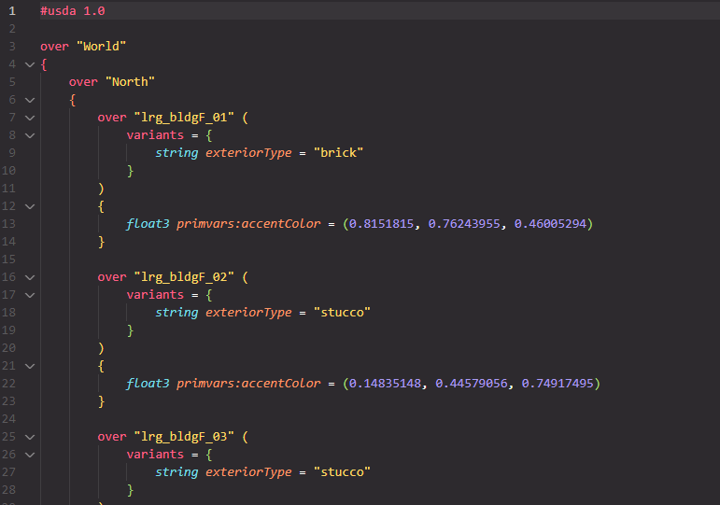Collapse the variants fold at line 26
Screen dimensions: 720x505
(30, 455)
